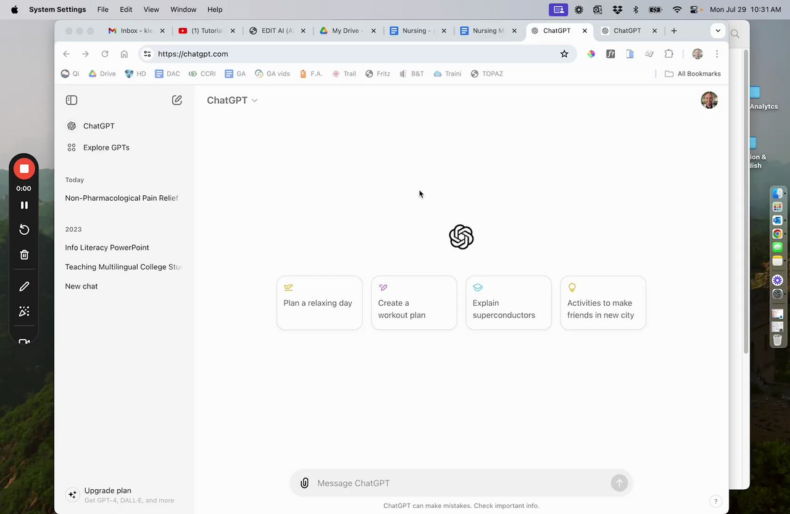Go forward using the browser forward arrow
The image size is (790, 514).
coord(86,54)
